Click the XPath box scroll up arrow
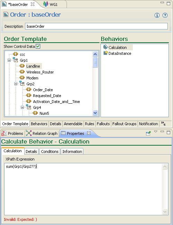The width and height of the screenshot is (173, 225). 165,166
